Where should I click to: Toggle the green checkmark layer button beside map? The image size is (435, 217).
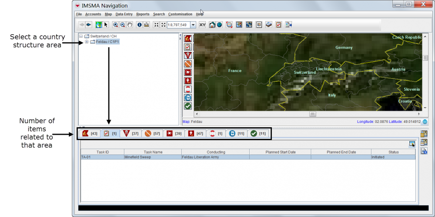tap(188, 106)
